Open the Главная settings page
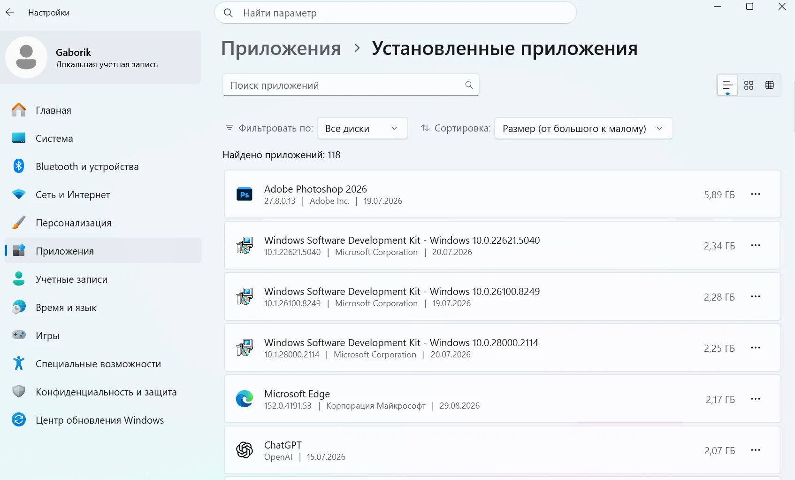This screenshot has height=480, width=795. 103,110
